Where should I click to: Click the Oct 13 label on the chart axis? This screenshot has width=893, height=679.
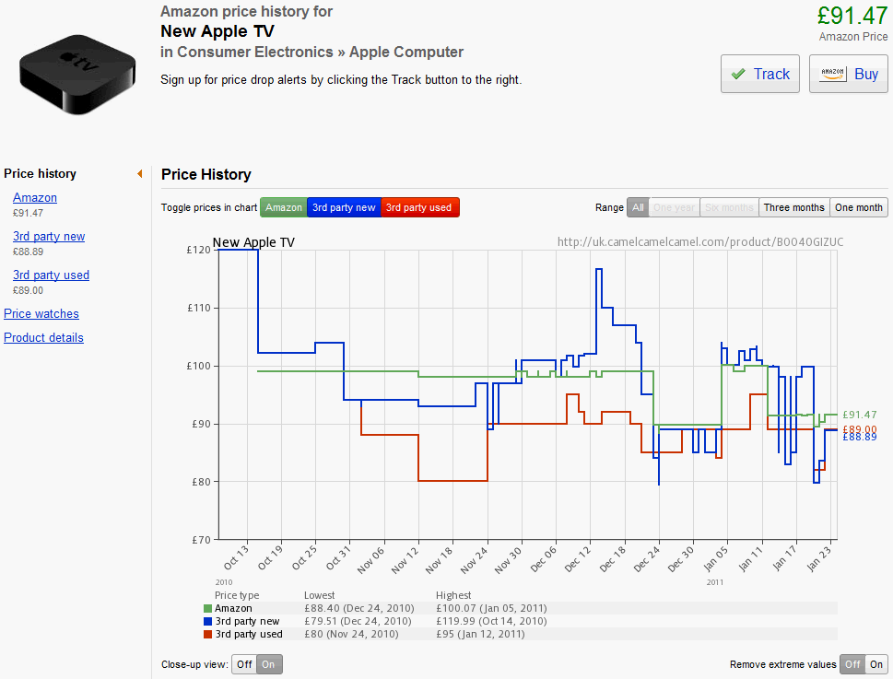[236, 557]
